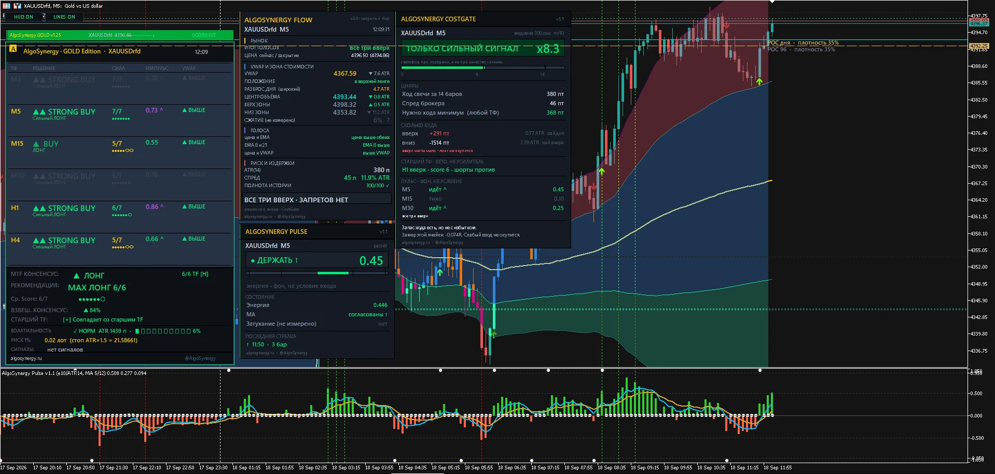Click the ALGOSYNERGY PULSE panel title
Screen dimensions: 995x474
tap(277, 232)
